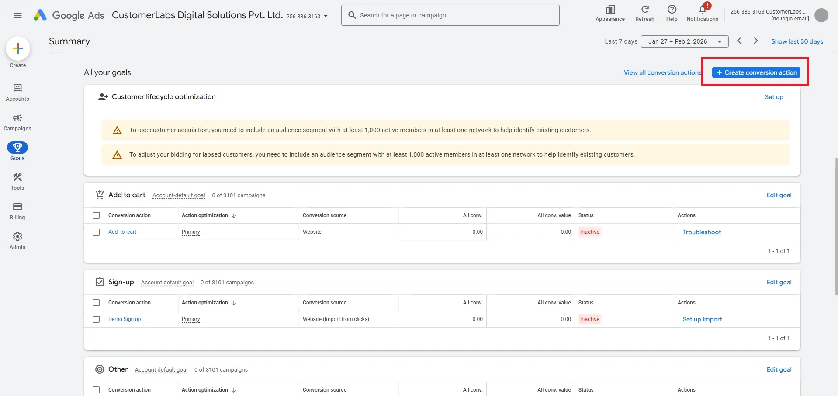This screenshot has width=838, height=396.
Task: Select all in Sign-up table header
Action: click(x=96, y=303)
